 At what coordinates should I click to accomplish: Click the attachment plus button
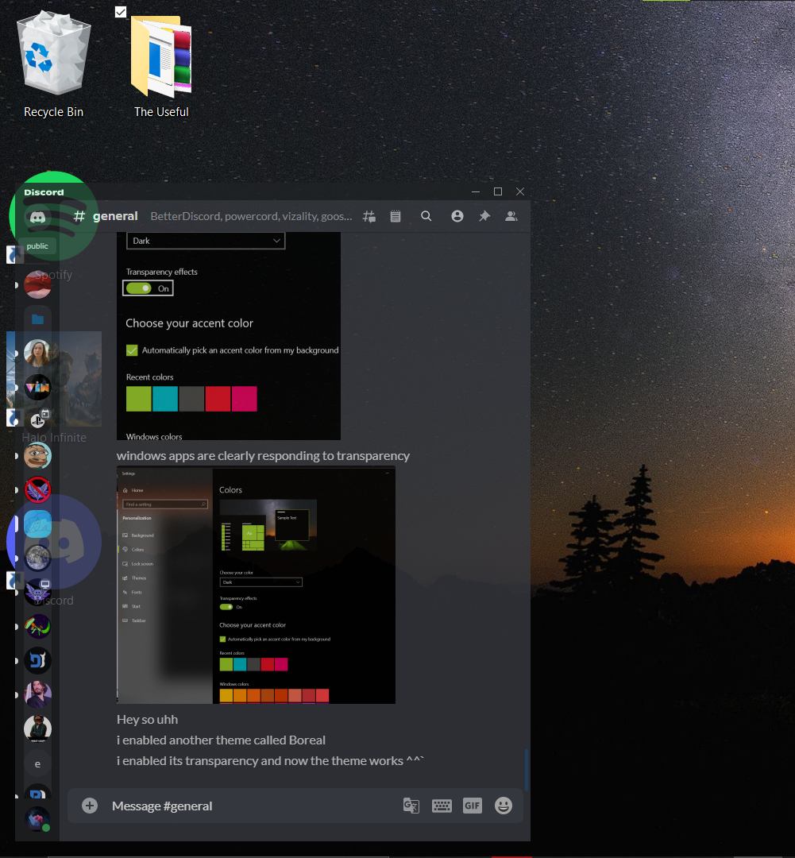tap(89, 805)
